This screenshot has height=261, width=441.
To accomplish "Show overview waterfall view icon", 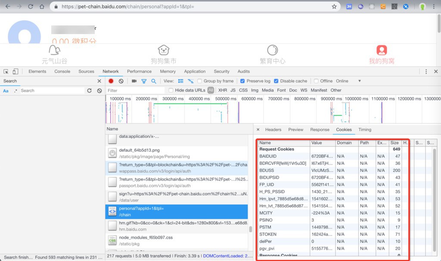I will tap(191, 81).
